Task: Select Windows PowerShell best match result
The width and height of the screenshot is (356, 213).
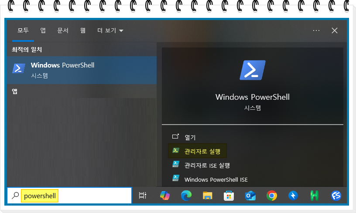Action: [x=82, y=70]
